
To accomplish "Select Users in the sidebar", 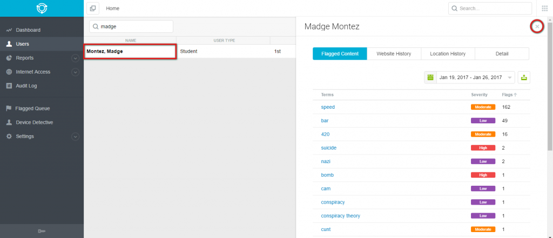I will coord(23,44).
